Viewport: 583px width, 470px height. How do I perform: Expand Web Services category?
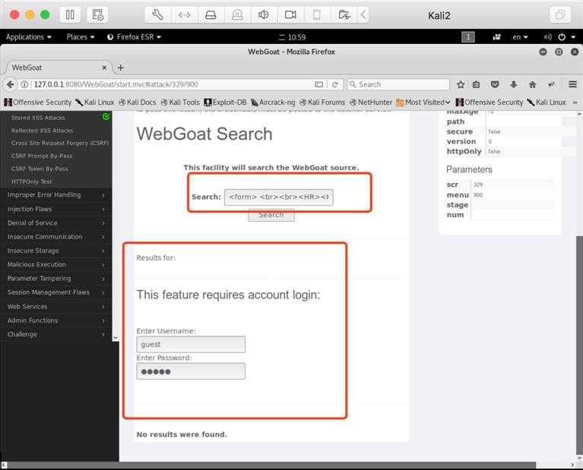[x=55, y=307]
